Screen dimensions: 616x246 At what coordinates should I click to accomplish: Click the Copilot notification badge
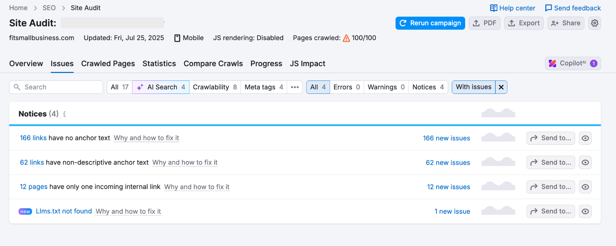[594, 64]
